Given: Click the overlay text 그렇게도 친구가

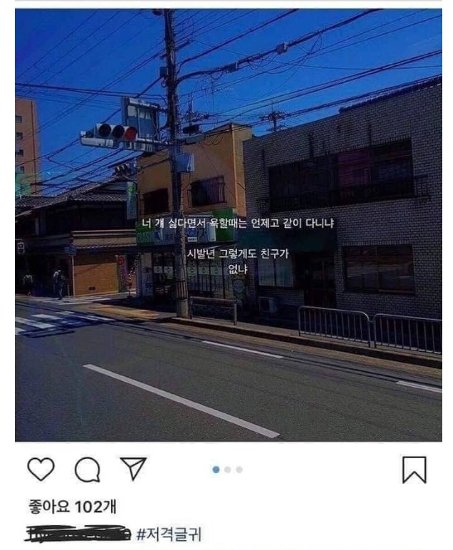Looking at the screenshot, I should 254,253.
